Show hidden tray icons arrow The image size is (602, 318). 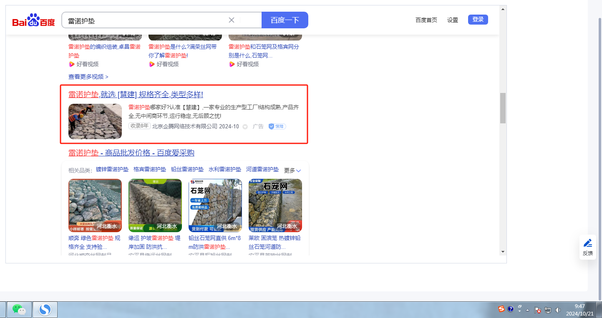(528, 310)
